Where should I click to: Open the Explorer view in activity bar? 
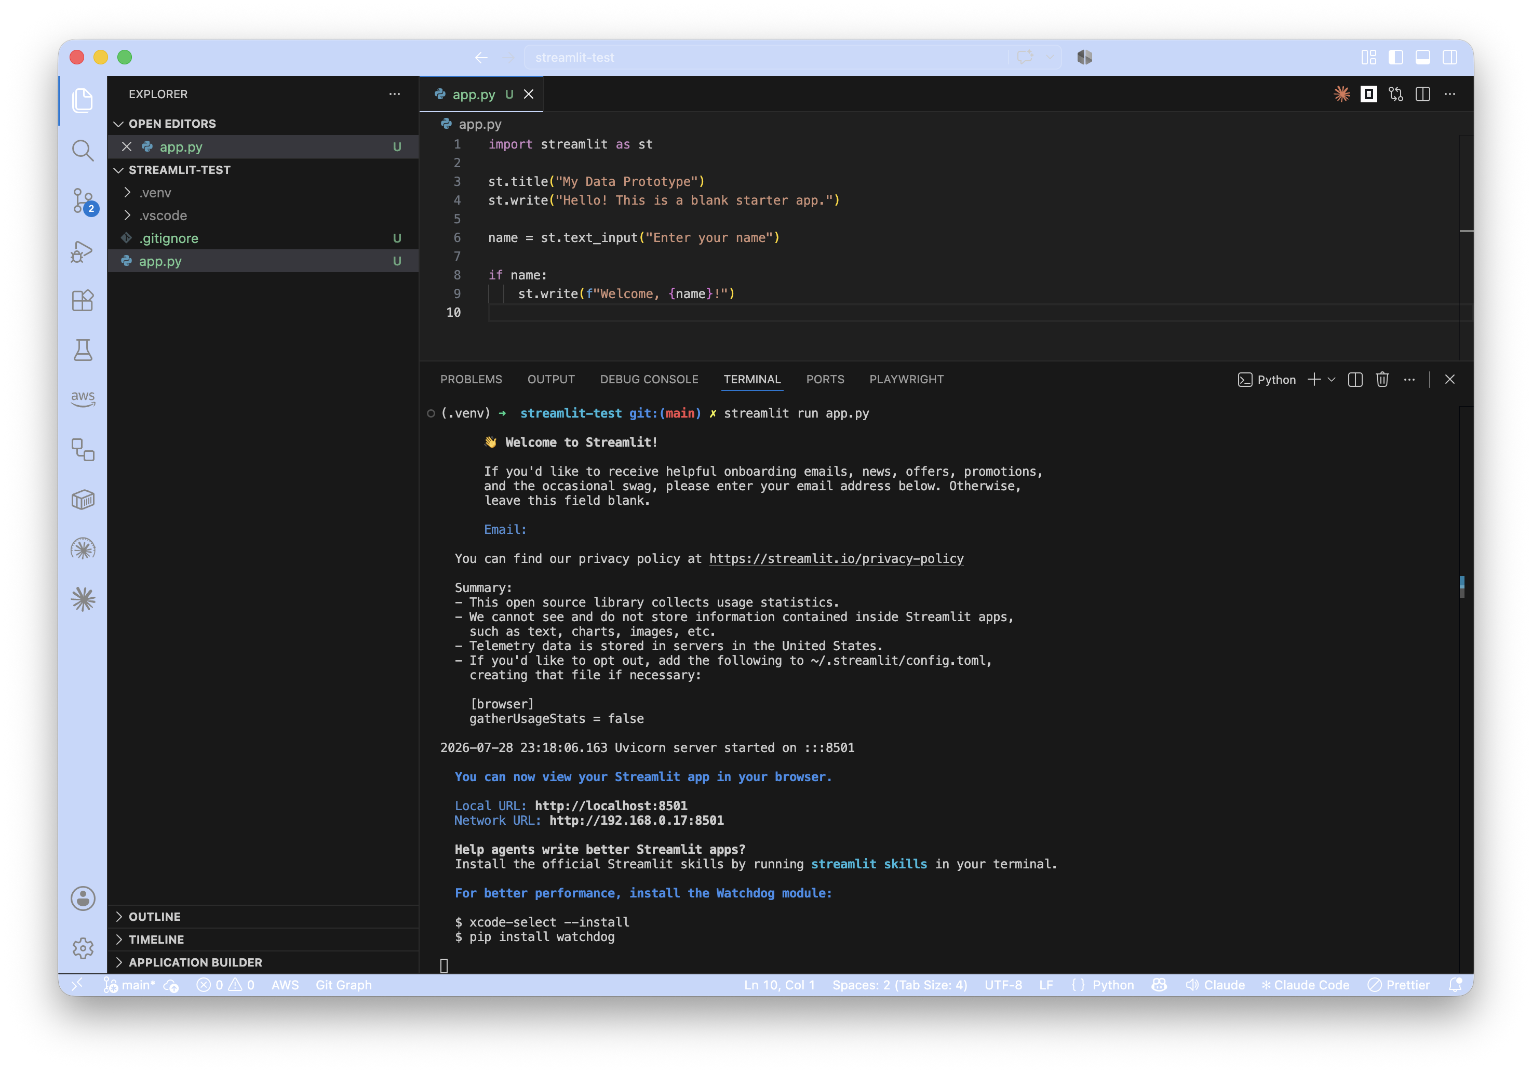pyautogui.click(x=83, y=101)
